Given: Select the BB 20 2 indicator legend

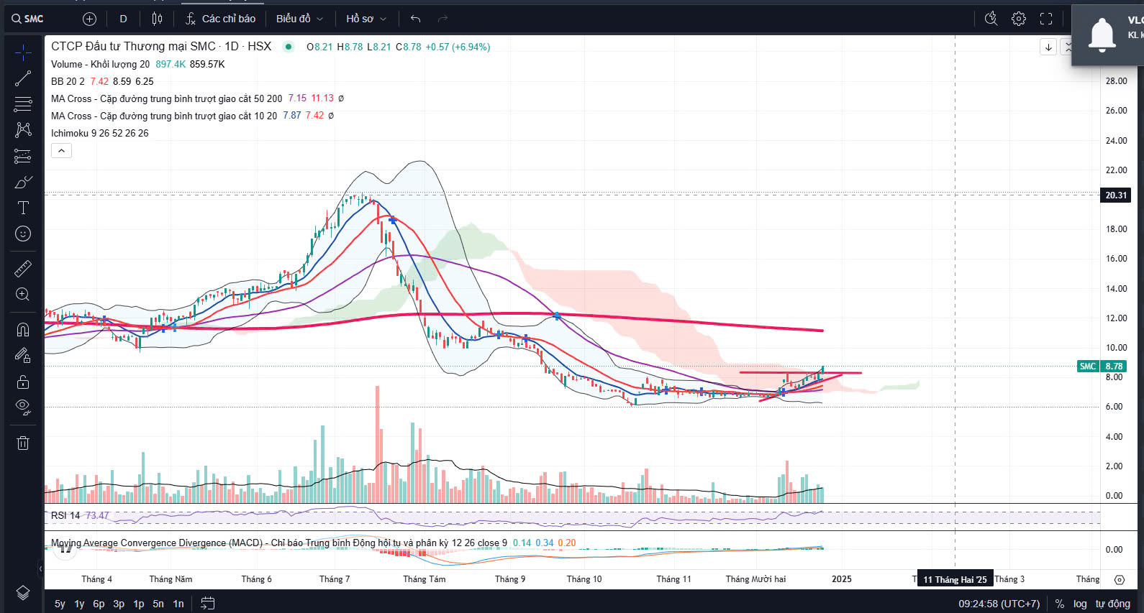Looking at the screenshot, I should [68, 81].
